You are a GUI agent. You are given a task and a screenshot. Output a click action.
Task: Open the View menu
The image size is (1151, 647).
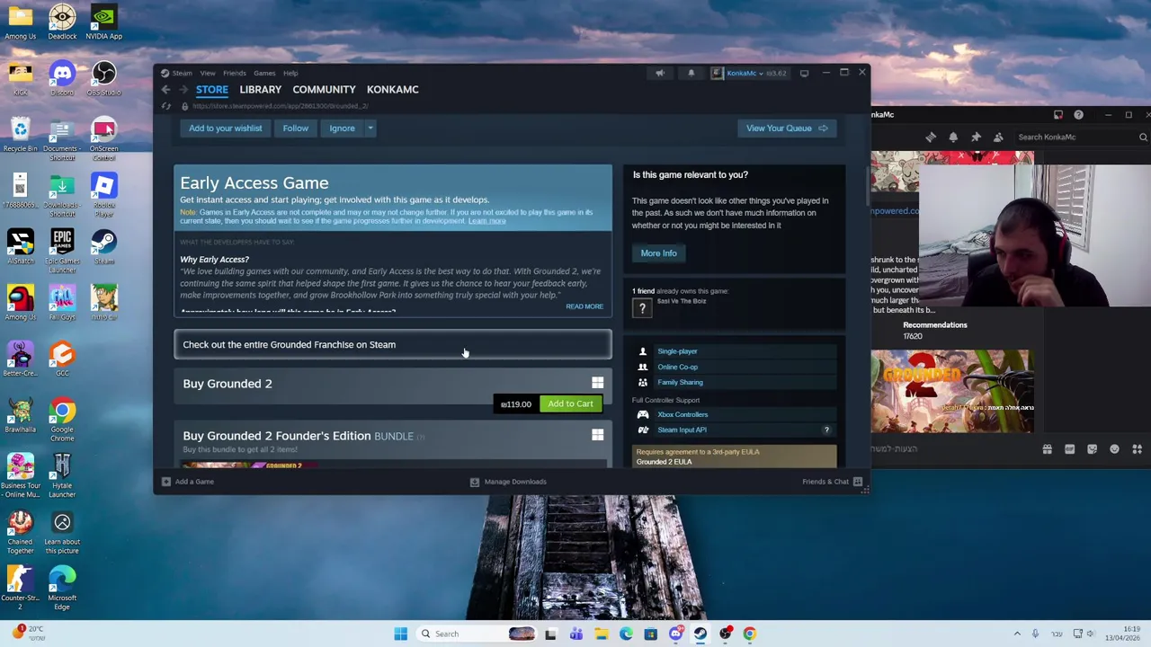coord(208,73)
